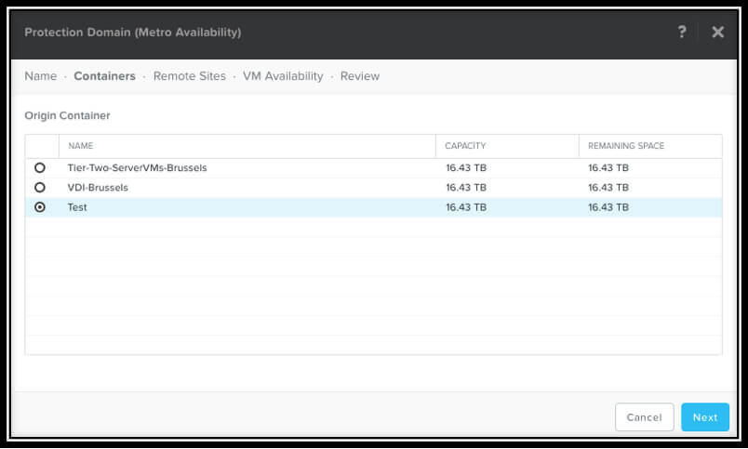Open the help question mark icon

click(x=681, y=32)
